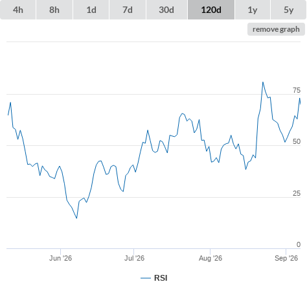Click the 25 y-axis value label

(297, 193)
